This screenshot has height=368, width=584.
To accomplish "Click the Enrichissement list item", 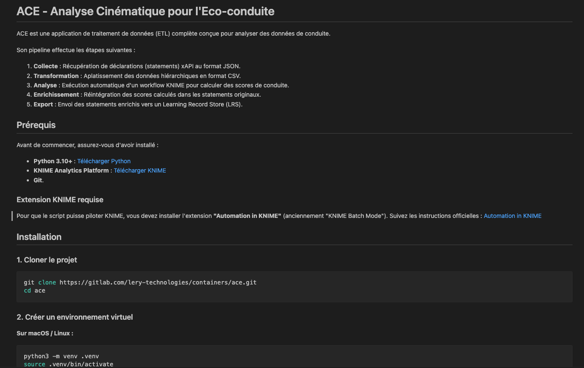I will tap(147, 95).
